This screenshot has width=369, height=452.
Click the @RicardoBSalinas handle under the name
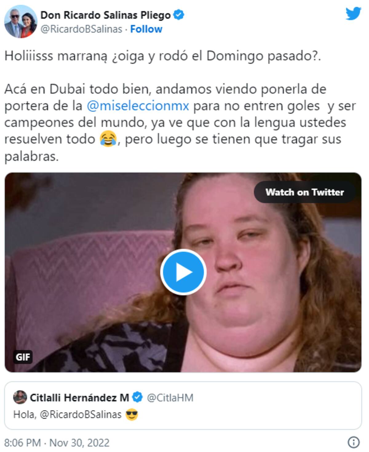point(81,29)
